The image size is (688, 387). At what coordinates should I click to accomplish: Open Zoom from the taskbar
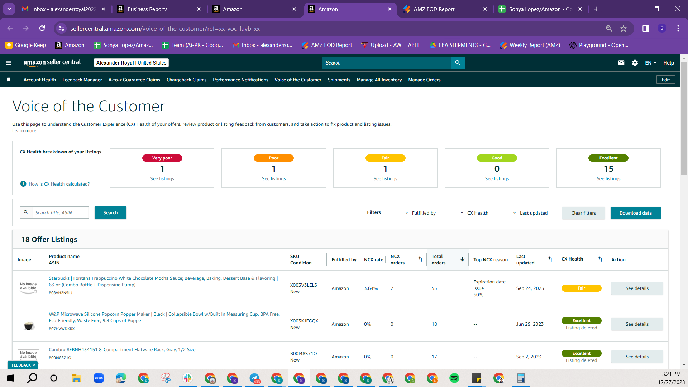pos(99,378)
